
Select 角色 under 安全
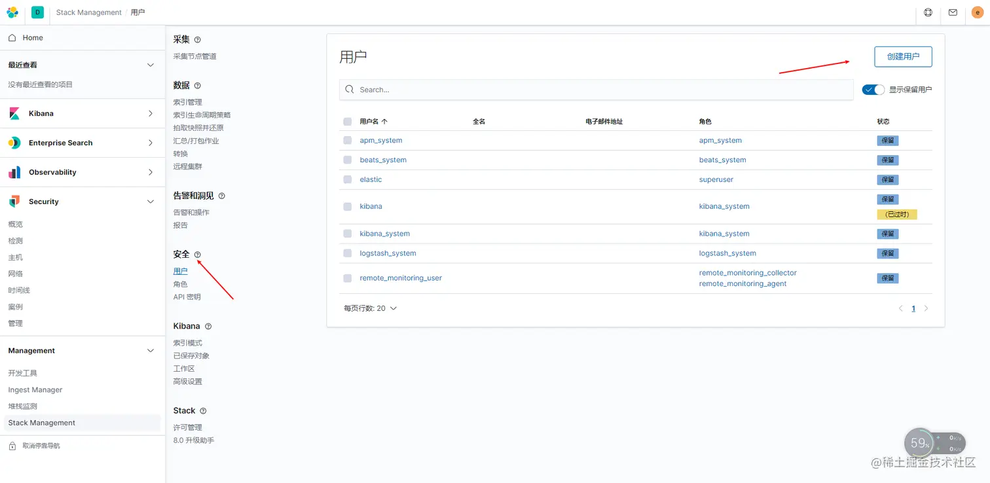pyautogui.click(x=181, y=284)
